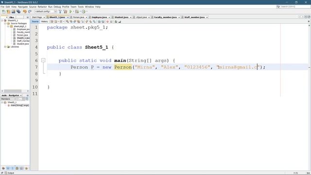Viewport: 311px width, 175px height.
Task: Click the Find Selection magnifier icon in editor toolbar
Action: (68, 21)
